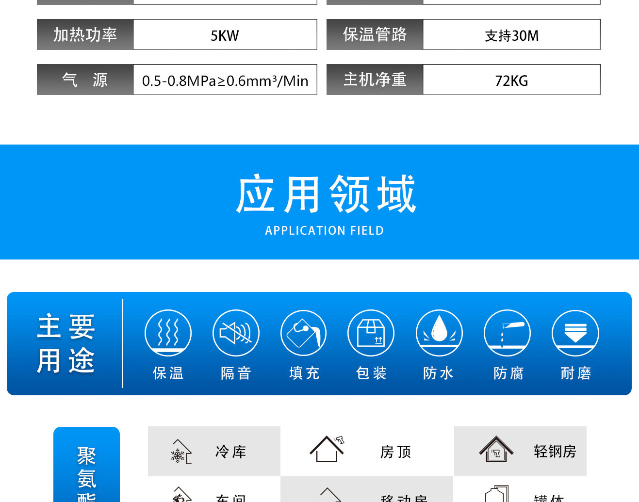639x502 pixels.
Task: Click the 气源 air source value cell
Action: (225, 81)
